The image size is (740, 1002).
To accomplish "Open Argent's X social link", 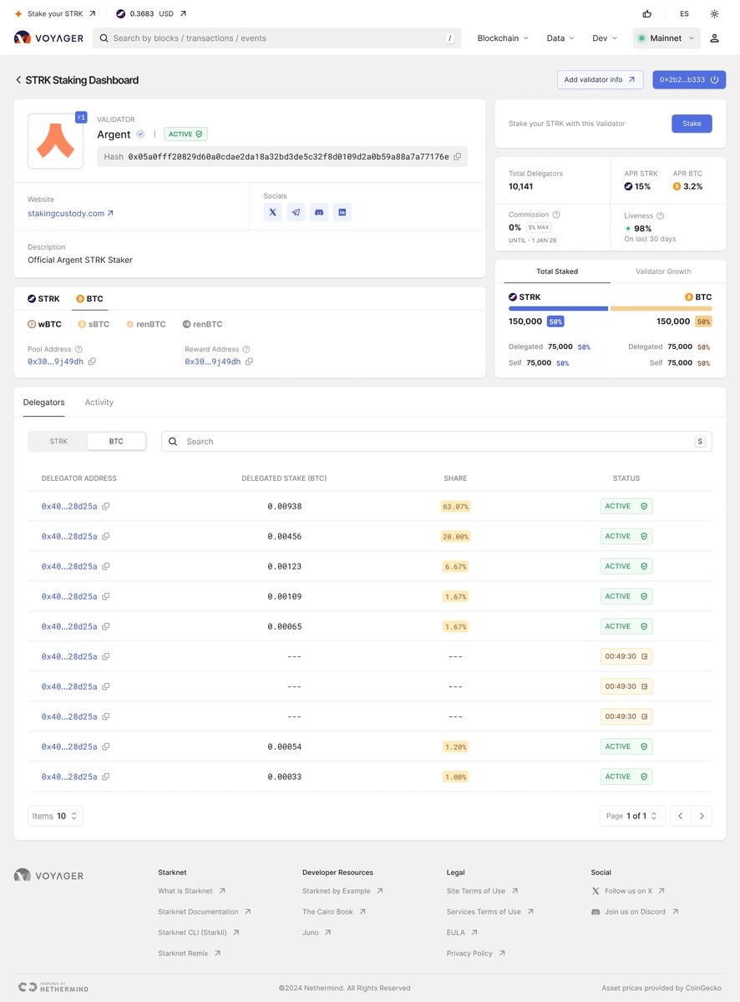I will click(273, 212).
